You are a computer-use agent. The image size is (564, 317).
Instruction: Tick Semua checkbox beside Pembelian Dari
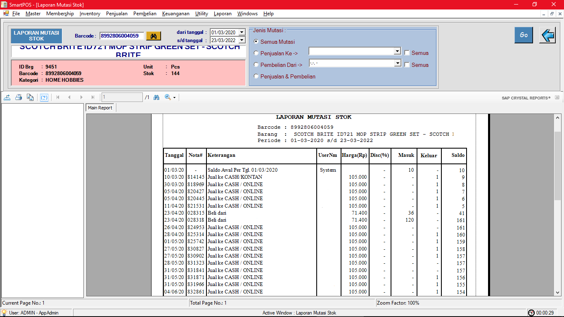tap(407, 65)
